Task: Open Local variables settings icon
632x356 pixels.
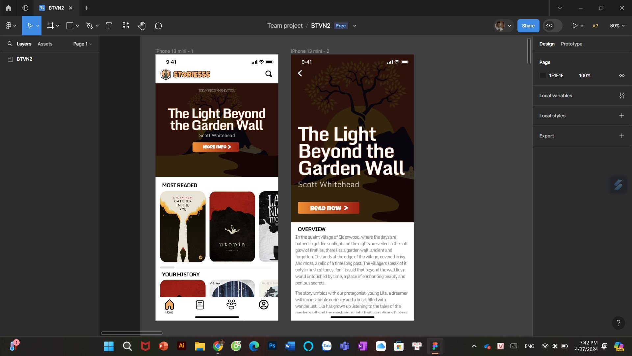Action: tap(622, 96)
